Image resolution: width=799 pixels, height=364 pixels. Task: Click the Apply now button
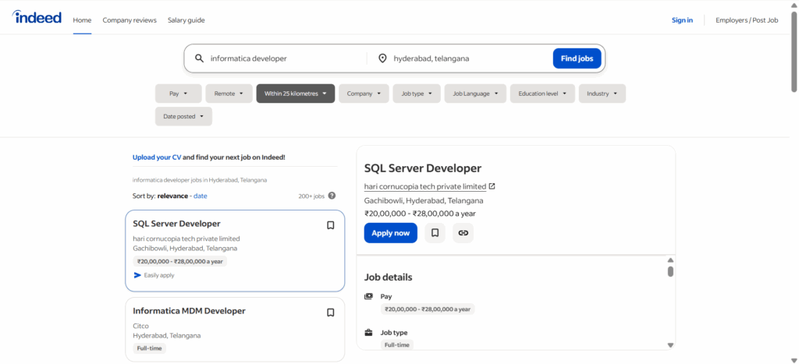coord(390,233)
